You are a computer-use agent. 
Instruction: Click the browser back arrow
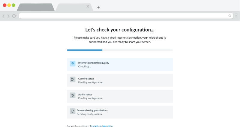pos(4,16)
